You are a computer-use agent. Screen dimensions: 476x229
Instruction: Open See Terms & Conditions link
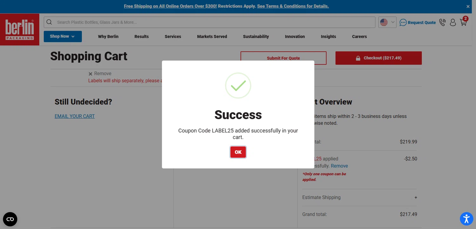click(x=293, y=6)
